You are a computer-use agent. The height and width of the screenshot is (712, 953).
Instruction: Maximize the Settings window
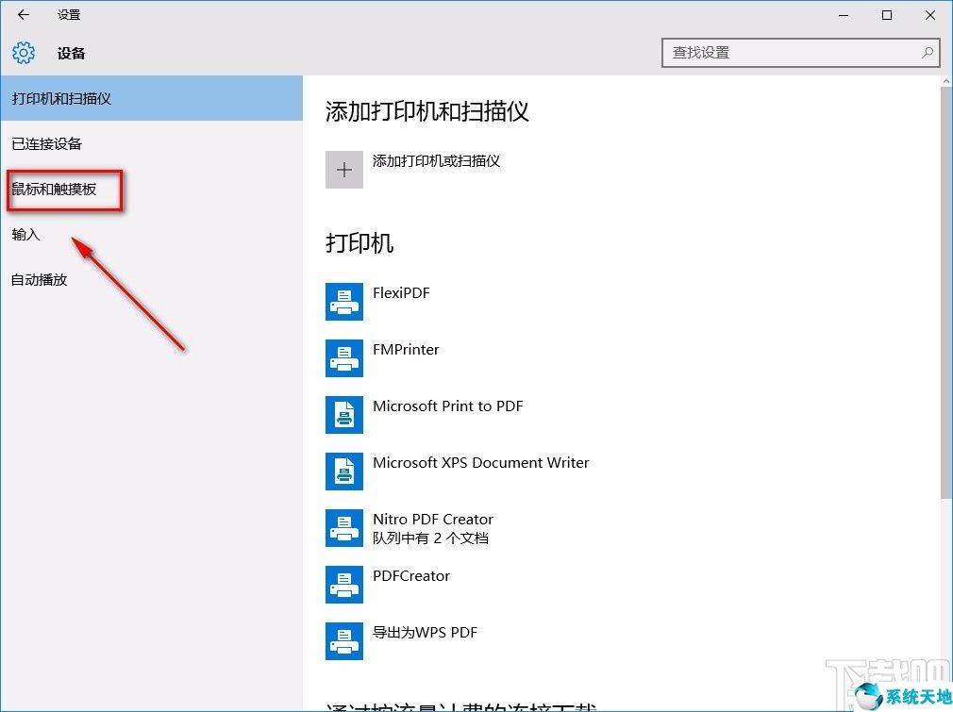click(x=887, y=15)
